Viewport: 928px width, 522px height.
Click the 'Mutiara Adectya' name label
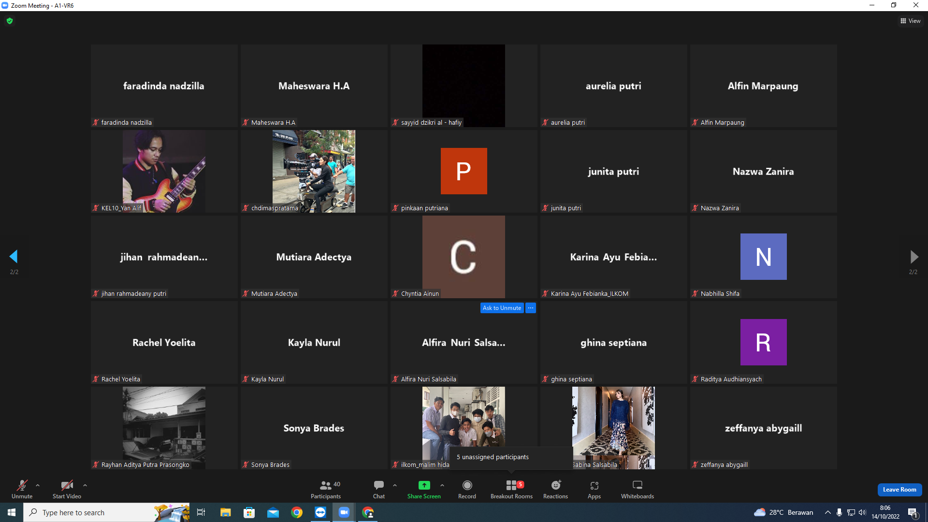pos(274,294)
